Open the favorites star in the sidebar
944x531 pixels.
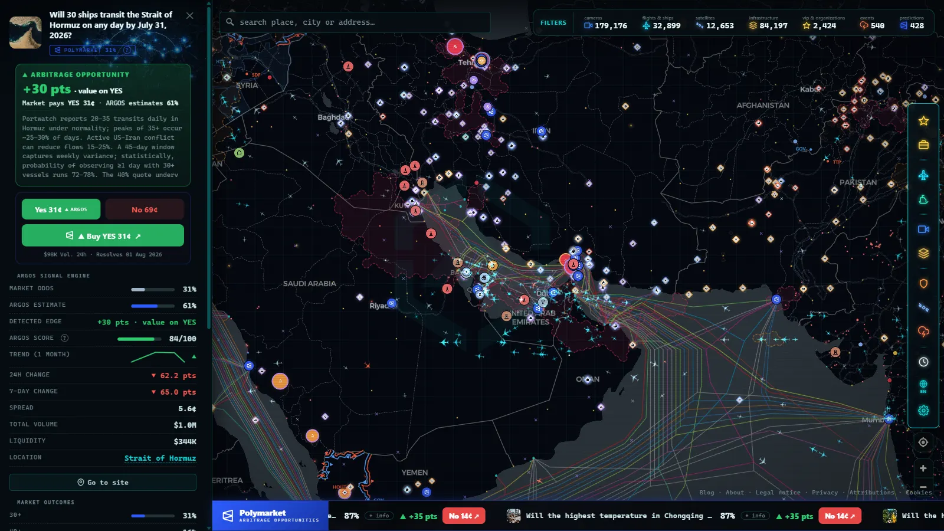point(923,121)
